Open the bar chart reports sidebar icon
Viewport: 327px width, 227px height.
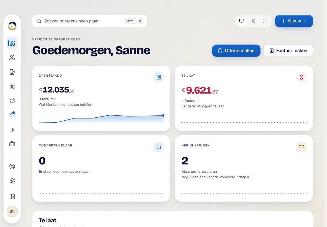pos(12,130)
